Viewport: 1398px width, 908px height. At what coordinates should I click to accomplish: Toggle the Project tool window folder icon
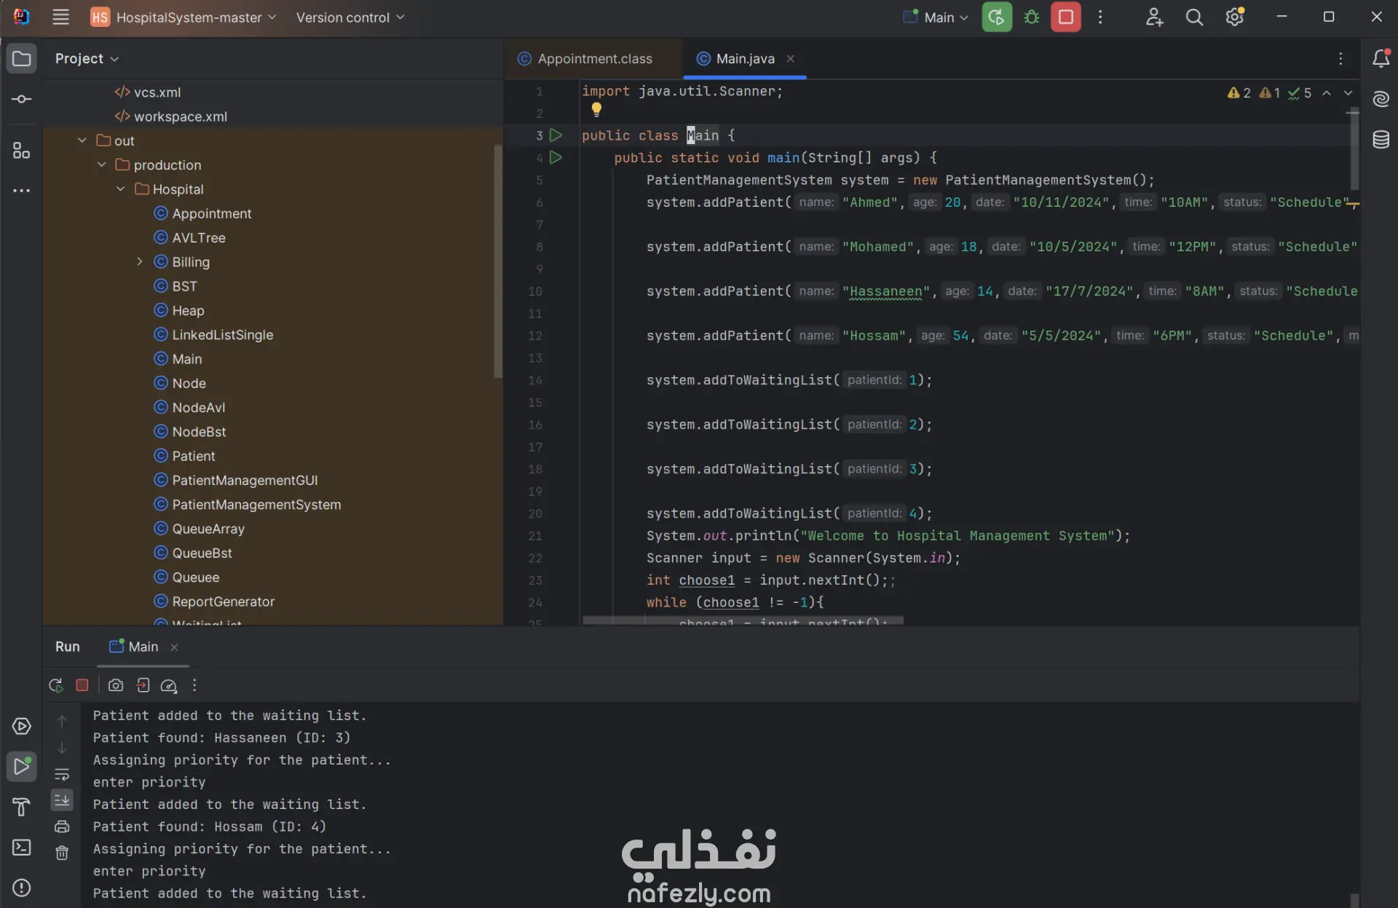tap(21, 58)
